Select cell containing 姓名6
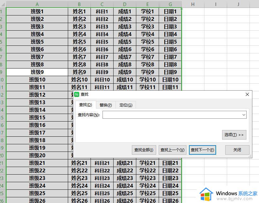 click(x=79, y=50)
